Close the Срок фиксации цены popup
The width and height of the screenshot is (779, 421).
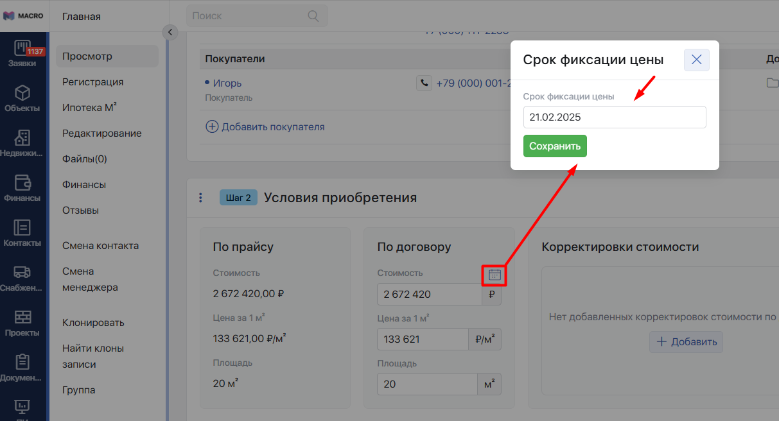pos(696,60)
